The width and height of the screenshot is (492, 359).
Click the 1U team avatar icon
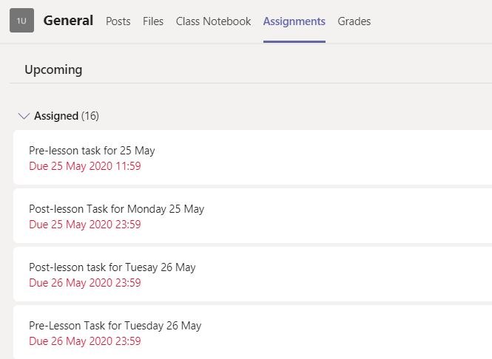[x=21, y=21]
